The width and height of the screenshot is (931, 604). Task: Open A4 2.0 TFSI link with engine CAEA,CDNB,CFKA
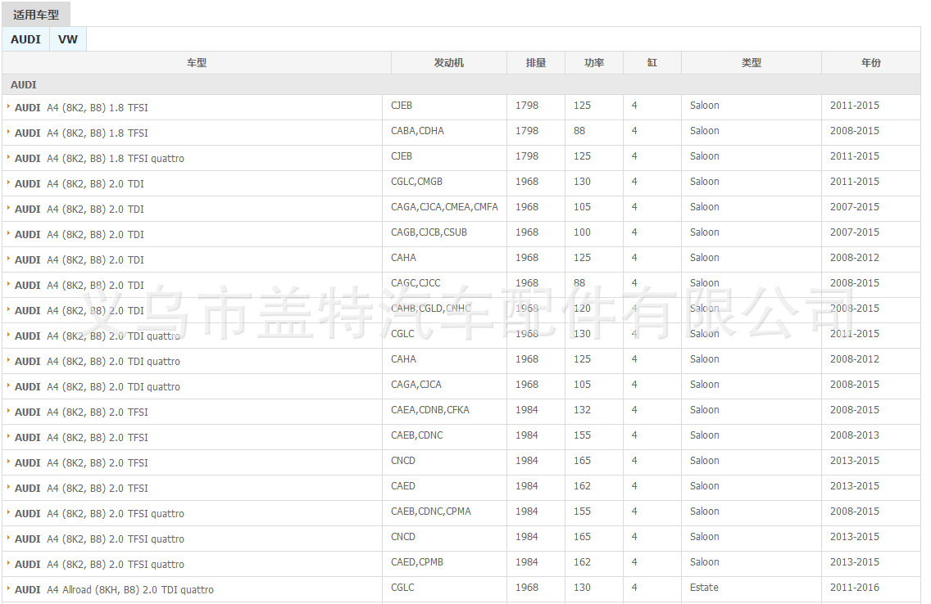click(81, 412)
